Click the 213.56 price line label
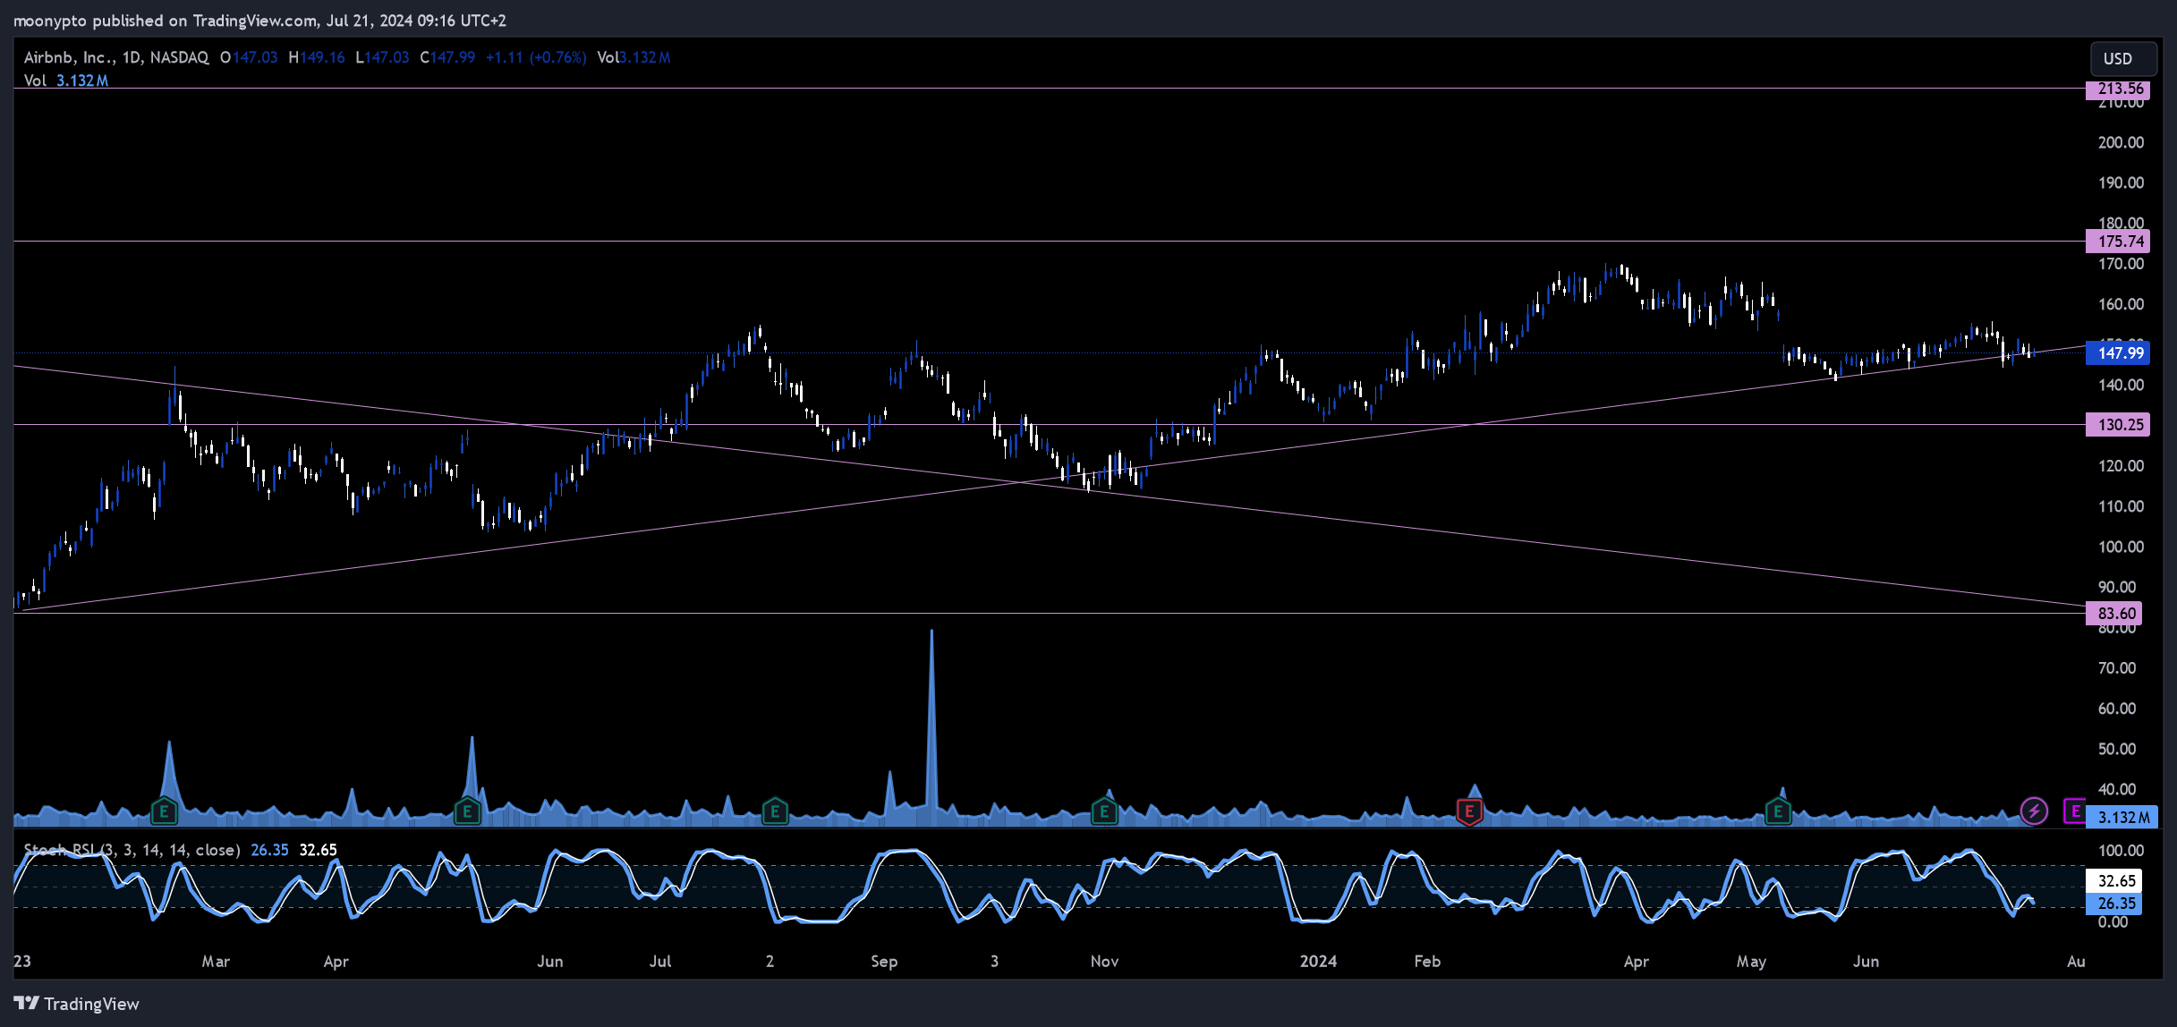This screenshot has height=1027, width=2177. pos(2117,89)
